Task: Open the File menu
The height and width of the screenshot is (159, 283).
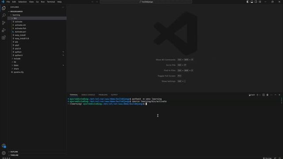Action: click(8, 2)
